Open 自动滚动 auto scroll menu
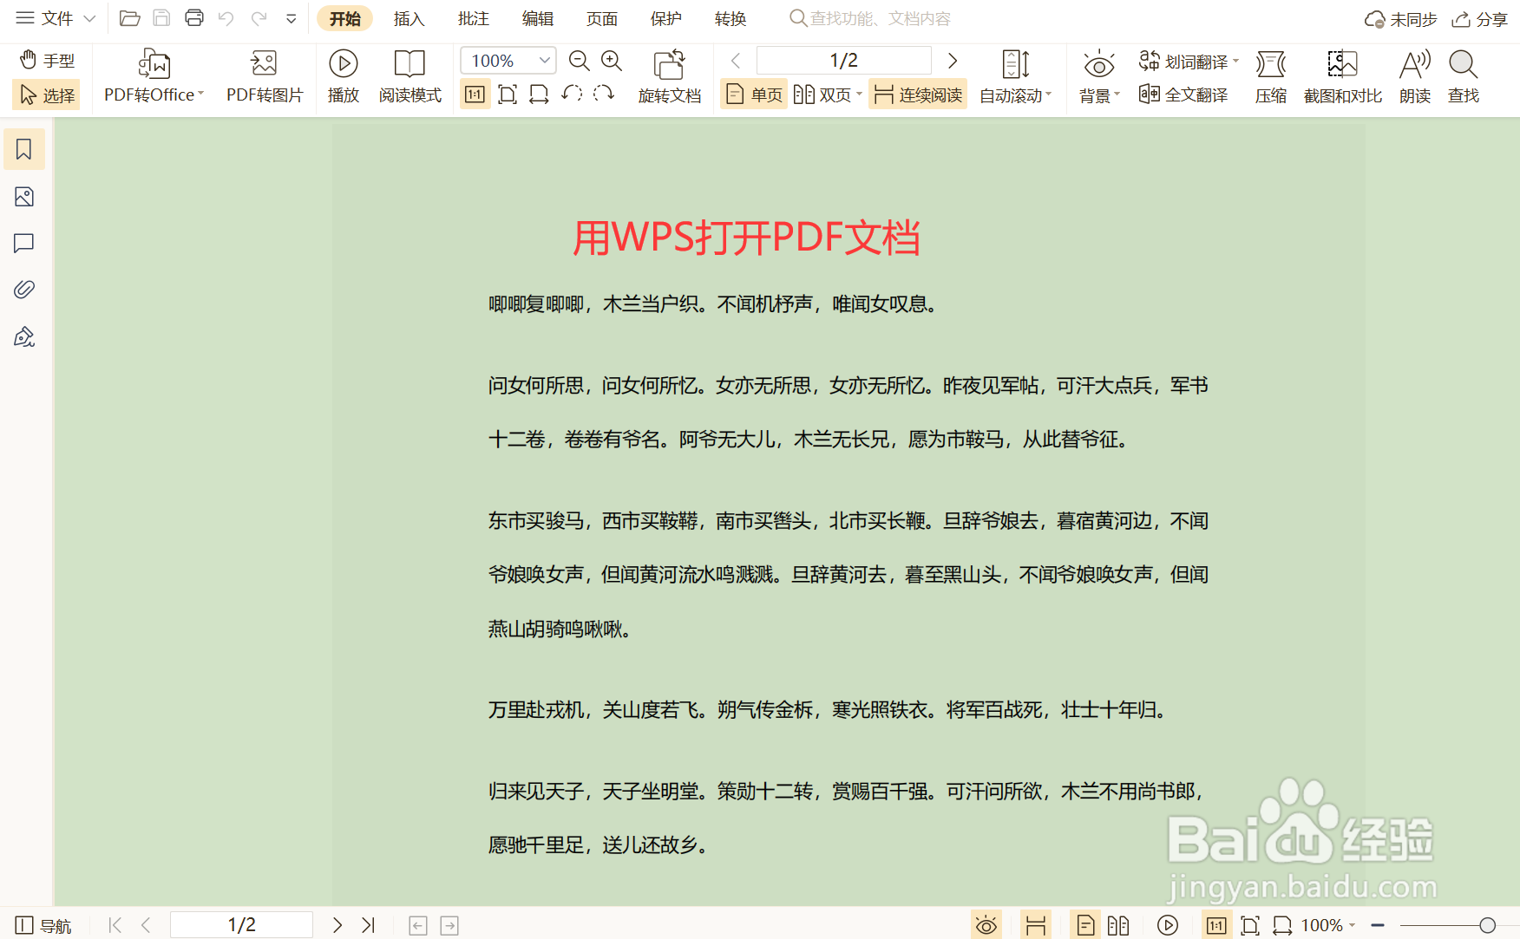 [x=1015, y=76]
